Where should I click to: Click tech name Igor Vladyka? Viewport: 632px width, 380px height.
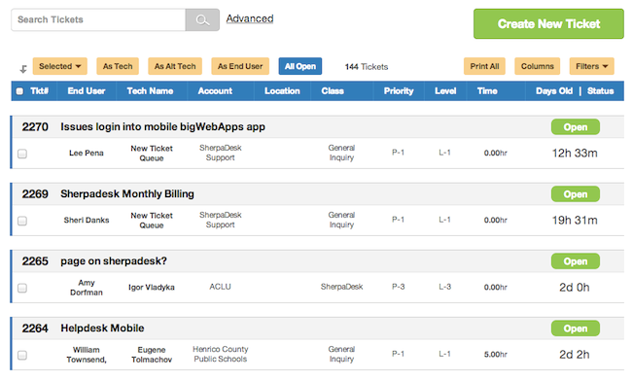152,288
